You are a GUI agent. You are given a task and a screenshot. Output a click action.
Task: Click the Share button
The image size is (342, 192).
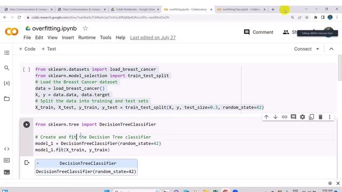coord(290,32)
